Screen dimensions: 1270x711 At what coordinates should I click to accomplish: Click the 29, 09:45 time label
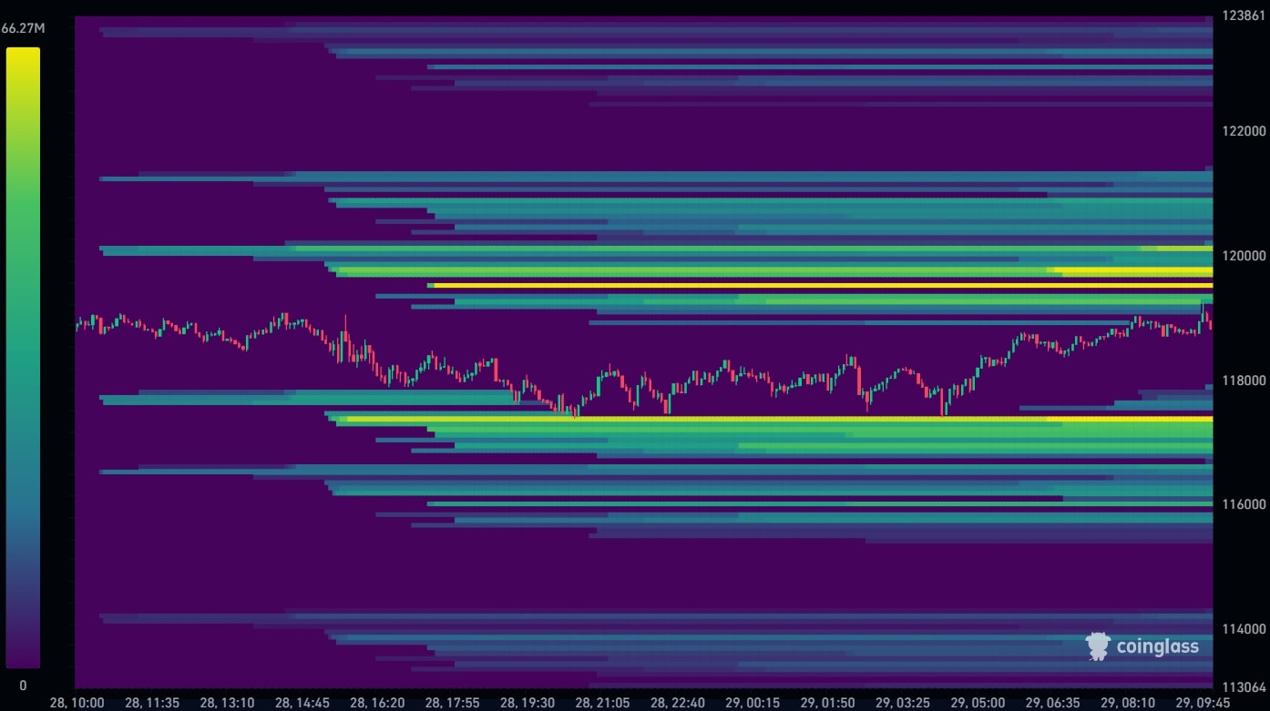1203,703
